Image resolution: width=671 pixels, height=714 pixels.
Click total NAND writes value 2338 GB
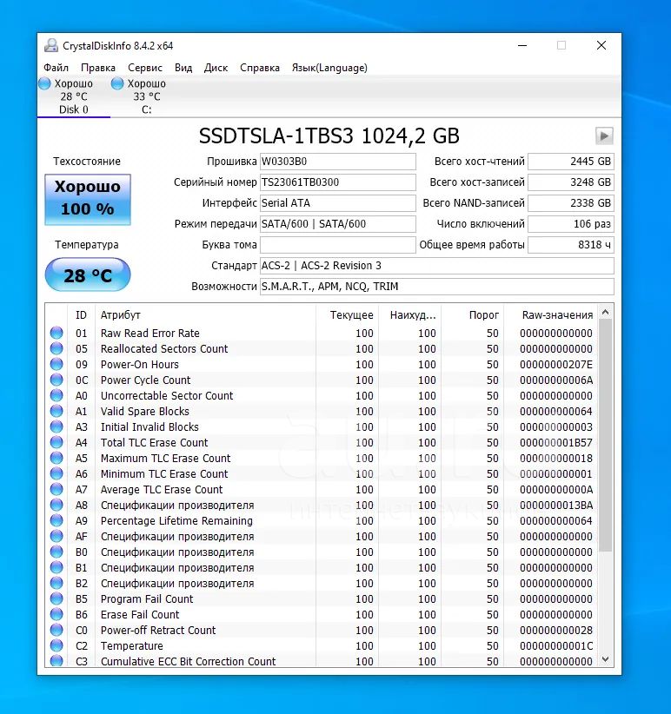(571, 203)
